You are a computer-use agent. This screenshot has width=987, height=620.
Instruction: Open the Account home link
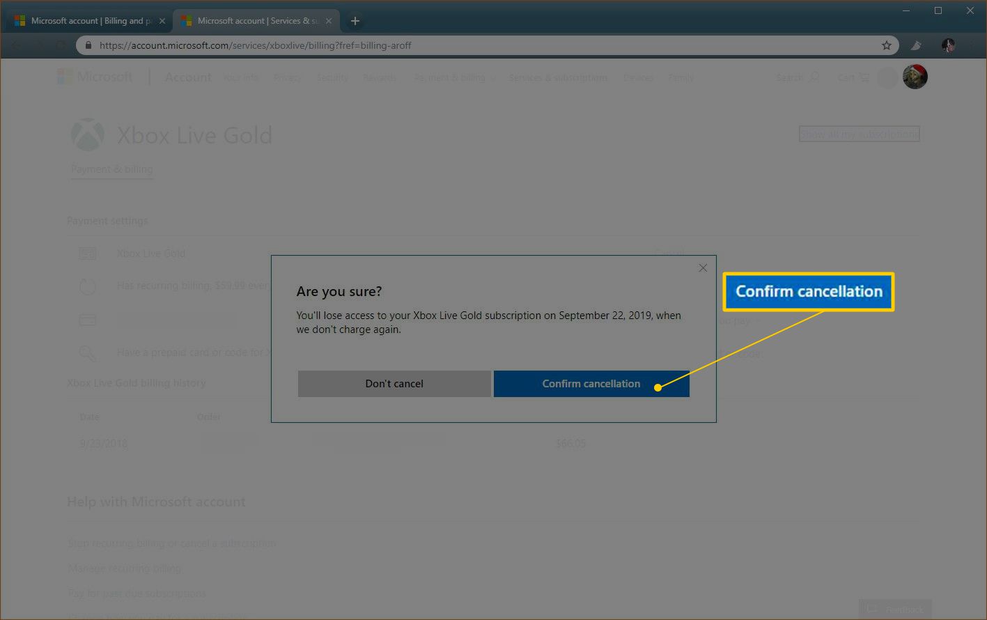(x=188, y=77)
